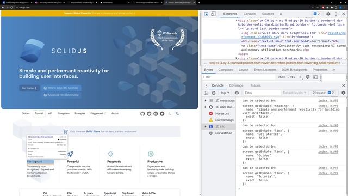Click the Get Started button

(29, 88)
